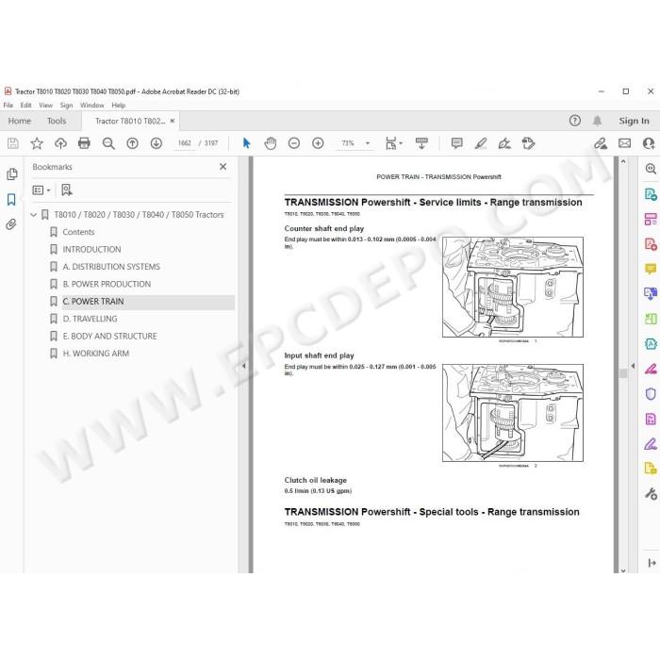Enable scrolling mode keyboard icon

(421, 143)
